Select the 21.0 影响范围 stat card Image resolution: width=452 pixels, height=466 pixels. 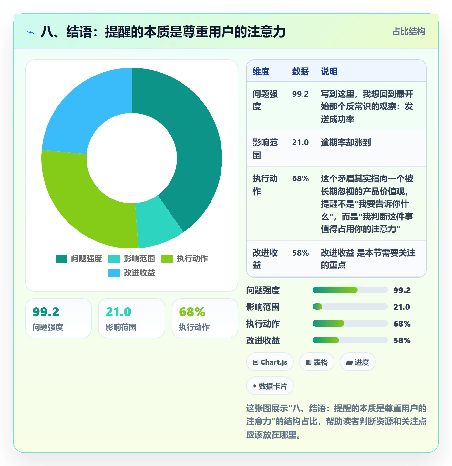pyautogui.click(x=132, y=318)
